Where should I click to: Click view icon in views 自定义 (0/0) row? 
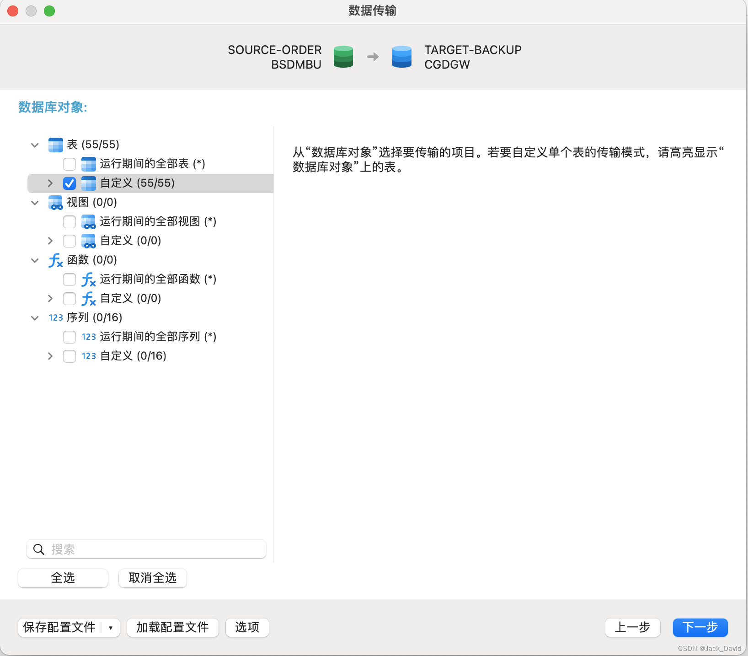click(x=89, y=241)
